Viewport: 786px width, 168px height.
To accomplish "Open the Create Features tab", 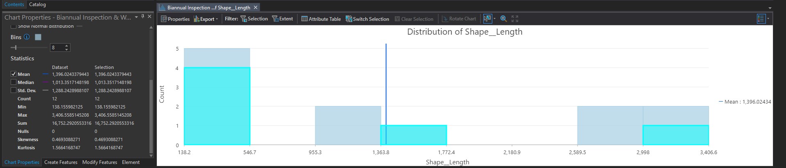I will click(x=61, y=162).
